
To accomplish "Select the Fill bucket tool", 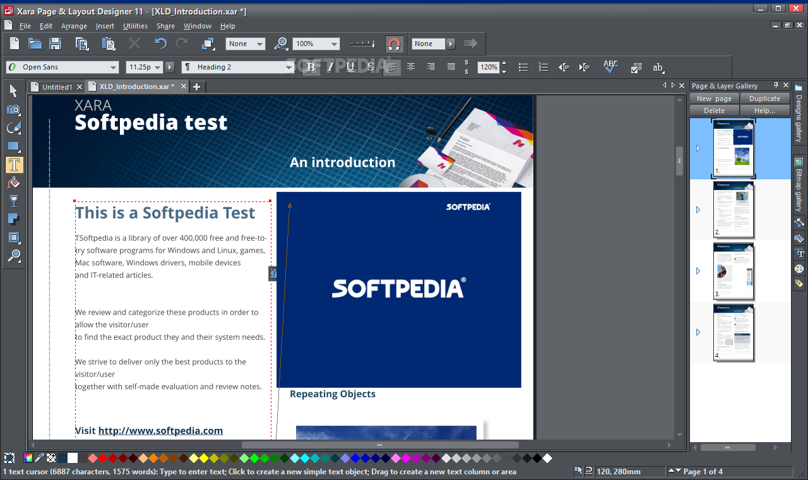I will (x=14, y=183).
